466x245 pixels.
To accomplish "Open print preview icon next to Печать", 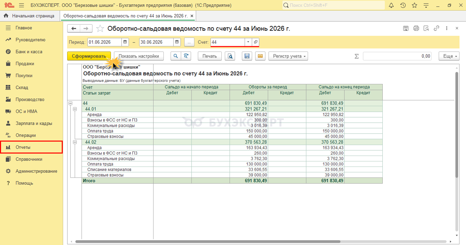I will (230, 56).
